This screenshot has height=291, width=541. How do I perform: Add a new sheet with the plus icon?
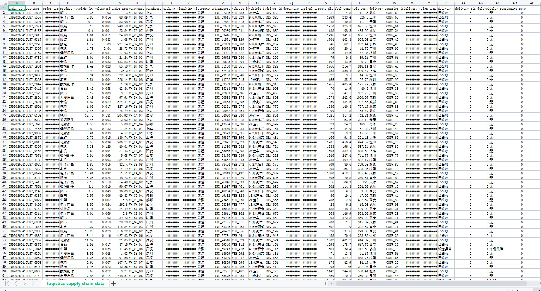[x=113, y=283]
